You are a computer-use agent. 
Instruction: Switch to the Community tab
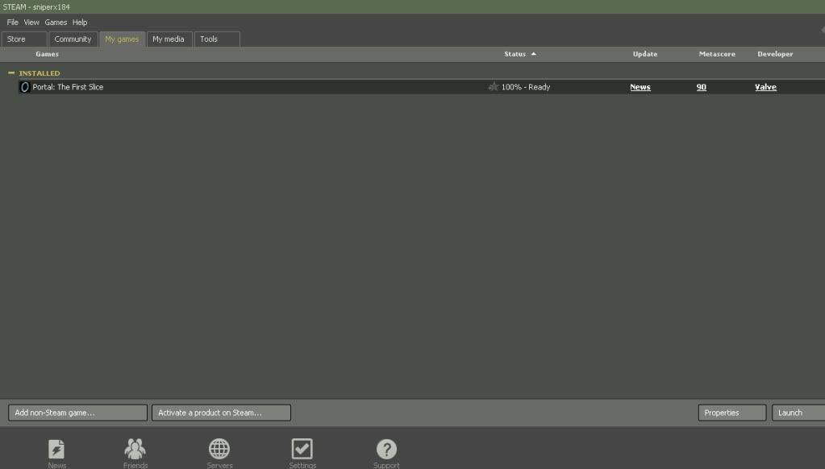73,39
